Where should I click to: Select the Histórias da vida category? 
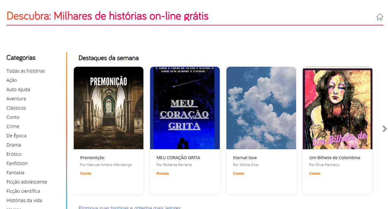coord(24,200)
